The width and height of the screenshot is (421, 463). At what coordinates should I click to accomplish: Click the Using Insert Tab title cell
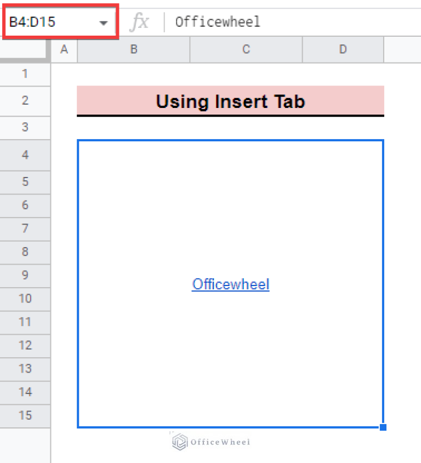point(230,101)
